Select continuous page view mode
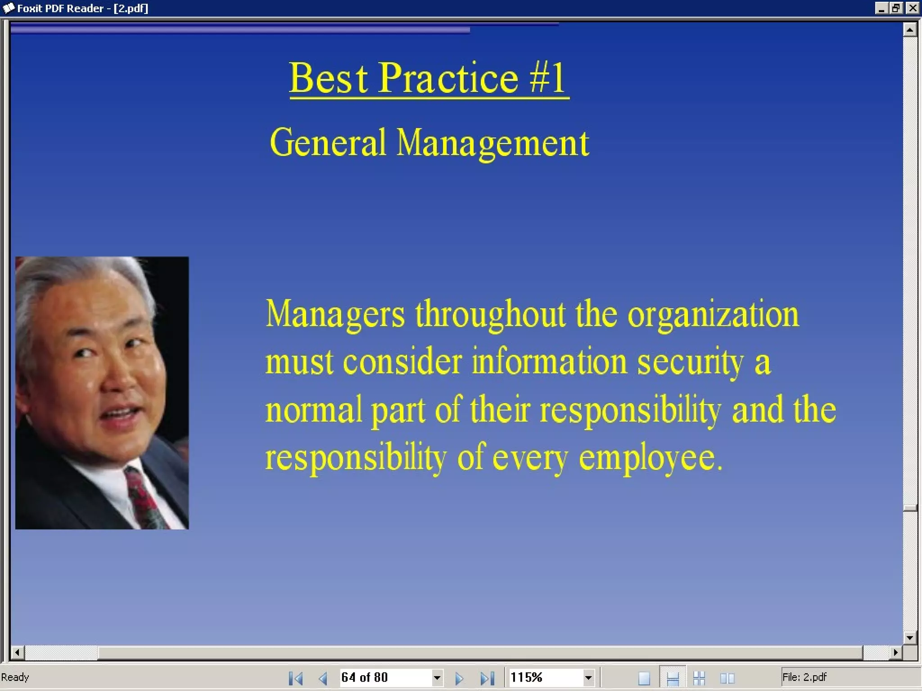This screenshot has height=691, width=922. [673, 678]
